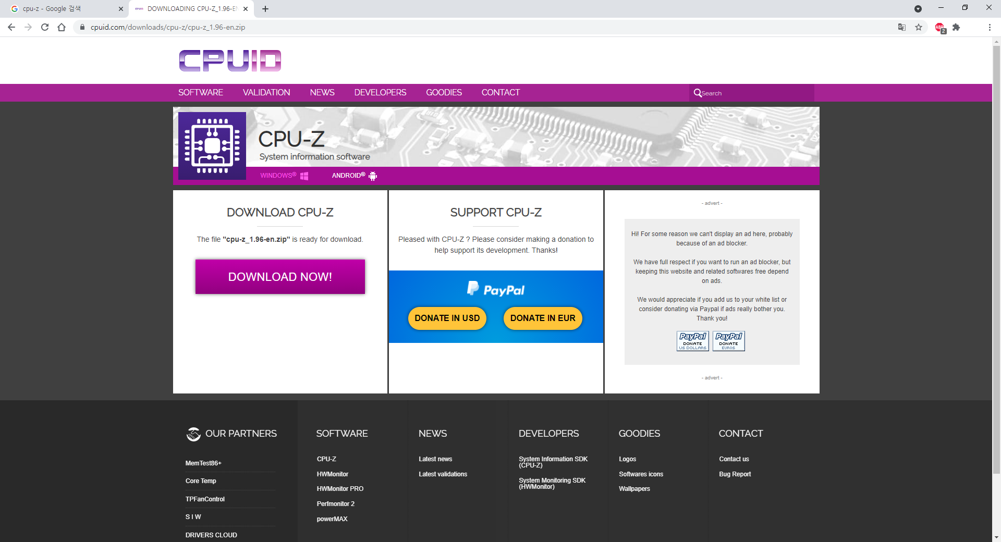Click the browser address bar URL
This screenshot has width=1001, height=542.
tap(168, 27)
